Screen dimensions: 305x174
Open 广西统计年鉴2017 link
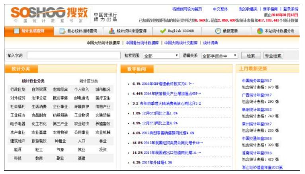pos(257,95)
